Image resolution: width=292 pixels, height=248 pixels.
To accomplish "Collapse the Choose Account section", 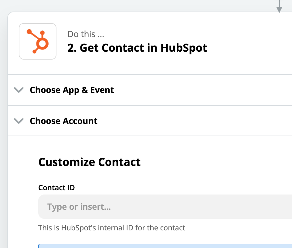I will (19, 121).
